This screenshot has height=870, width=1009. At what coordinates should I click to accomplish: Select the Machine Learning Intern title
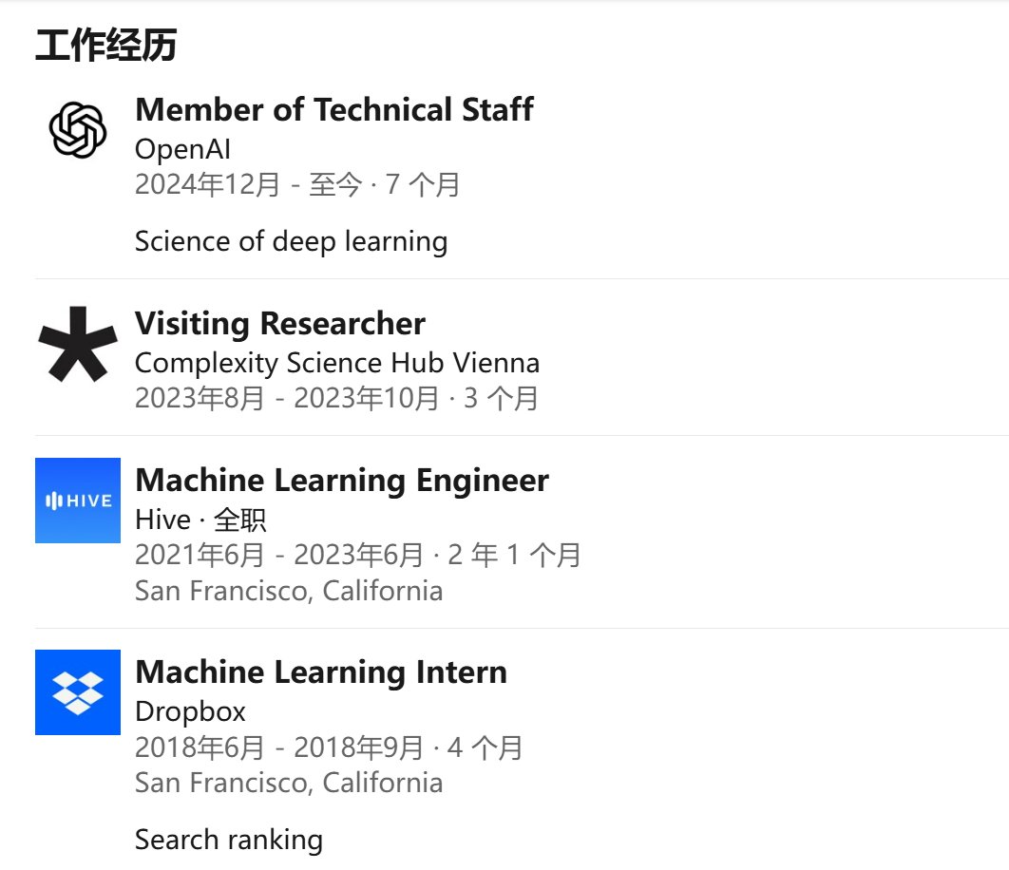321,671
